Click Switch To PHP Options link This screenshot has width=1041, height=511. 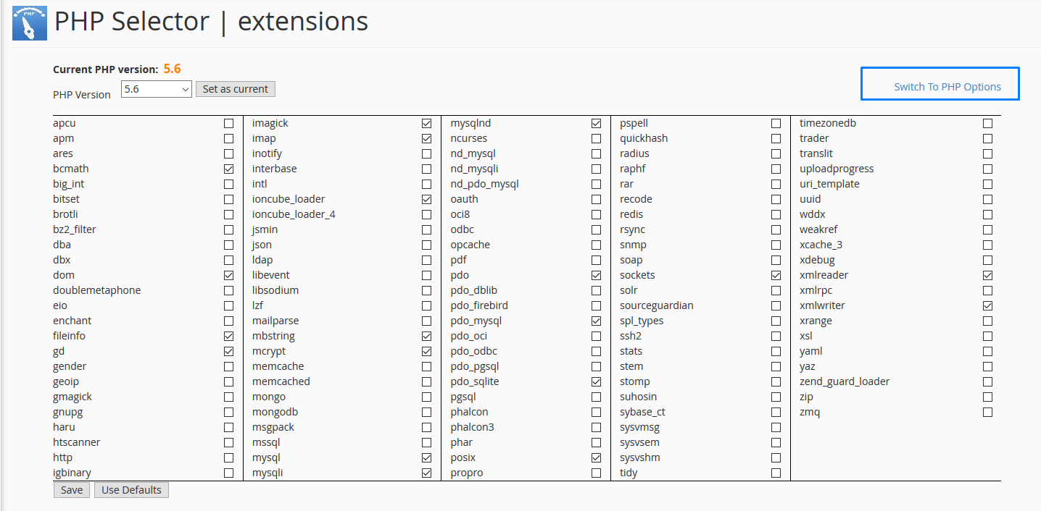947,87
